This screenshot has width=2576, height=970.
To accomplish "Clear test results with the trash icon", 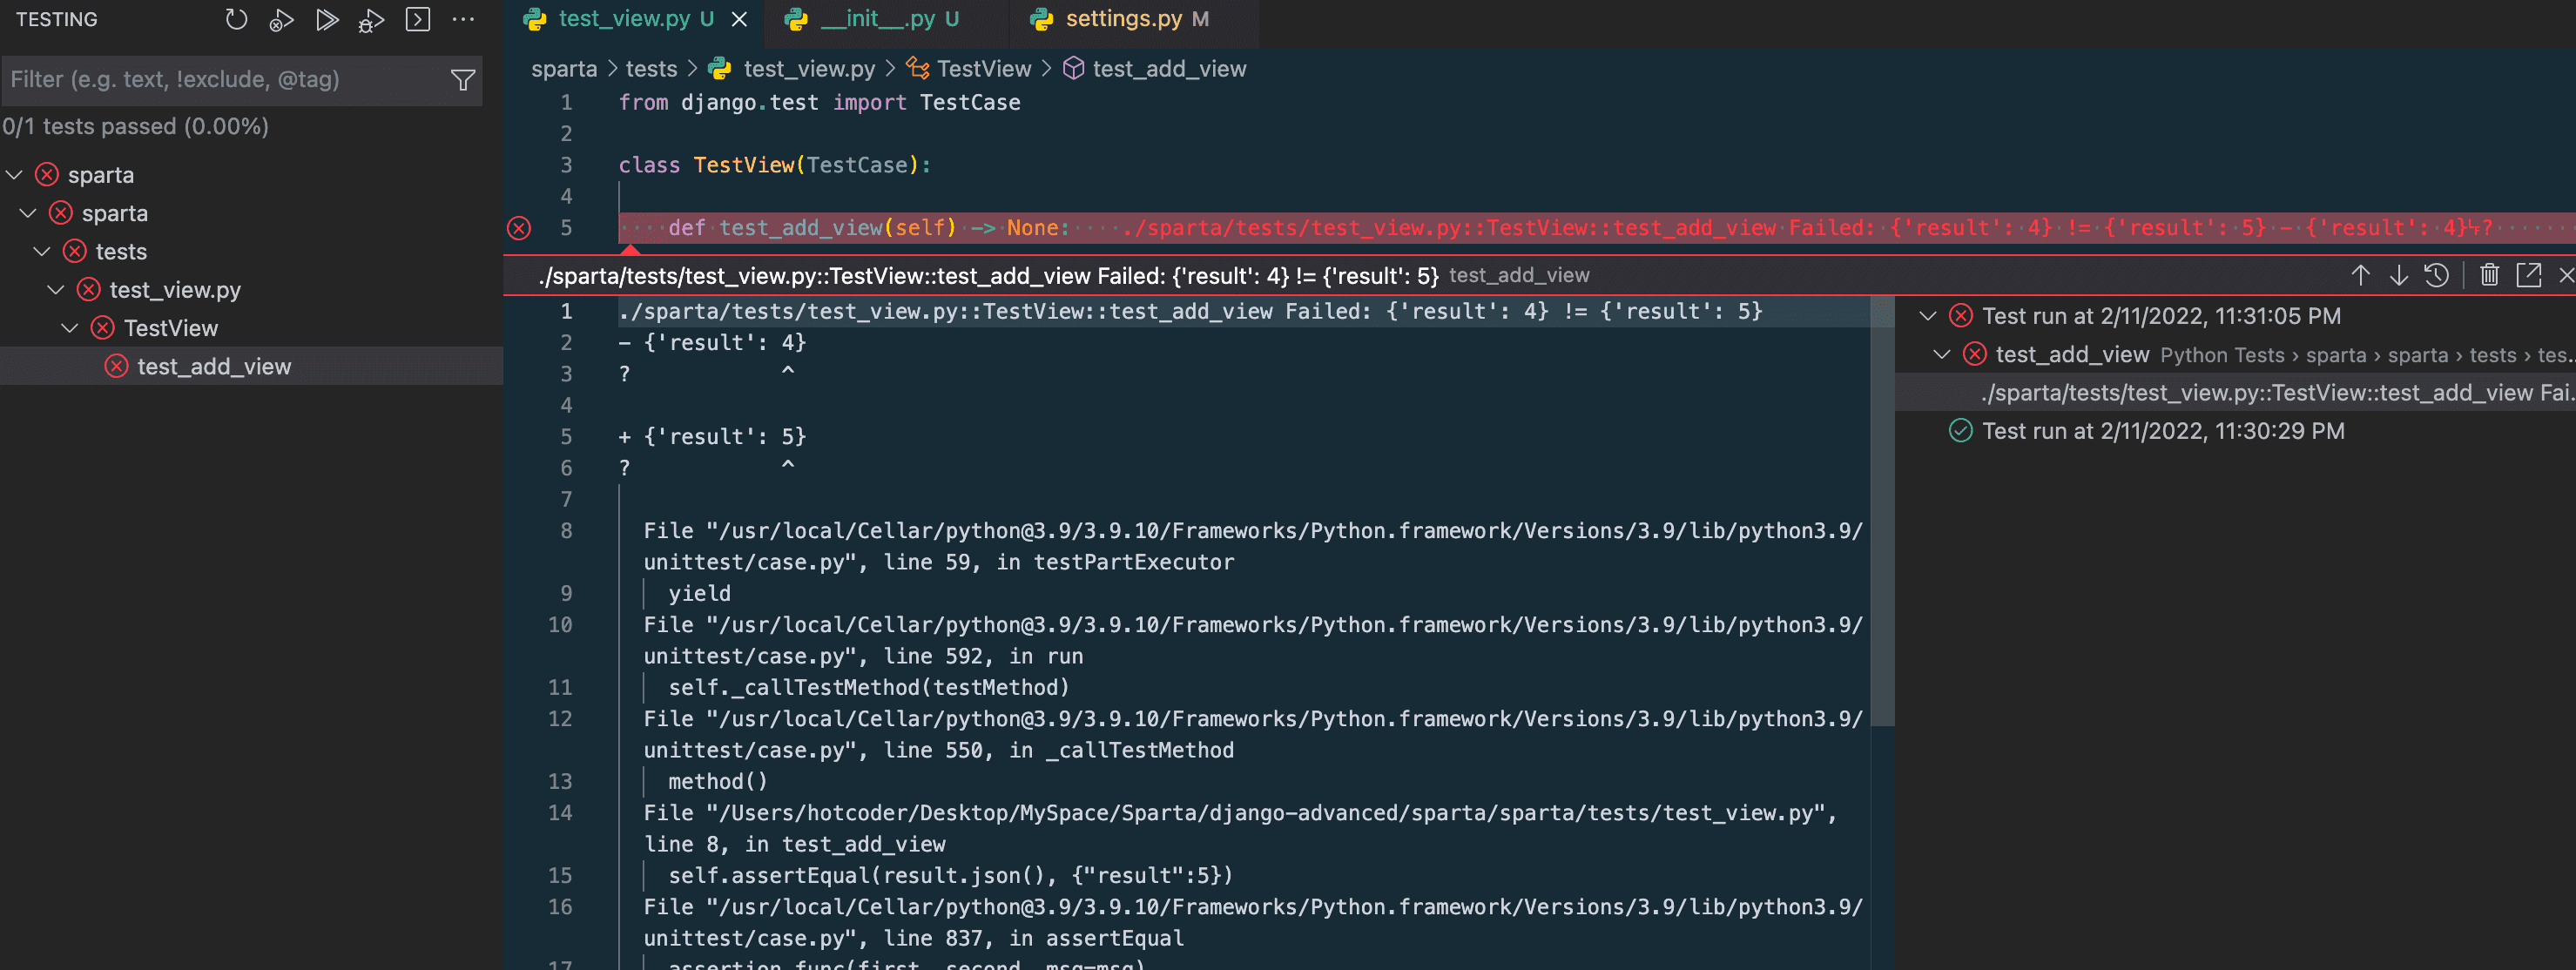I will (2490, 275).
